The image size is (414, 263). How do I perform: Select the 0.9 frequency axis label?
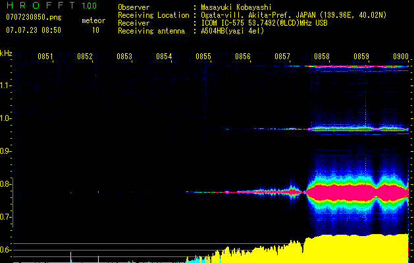pyautogui.click(x=7, y=151)
